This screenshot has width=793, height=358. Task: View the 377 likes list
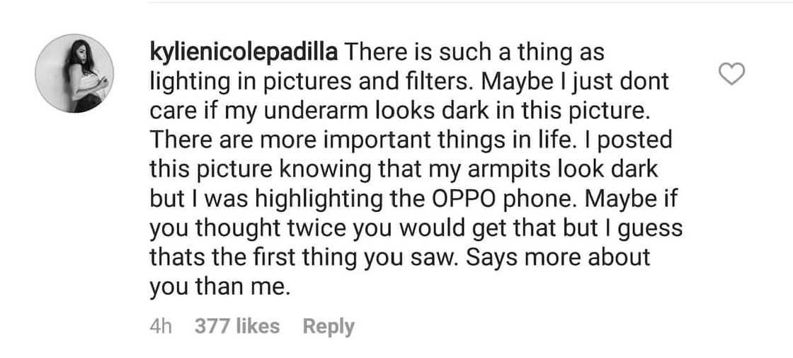pyautogui.click(x=236, y=326)
